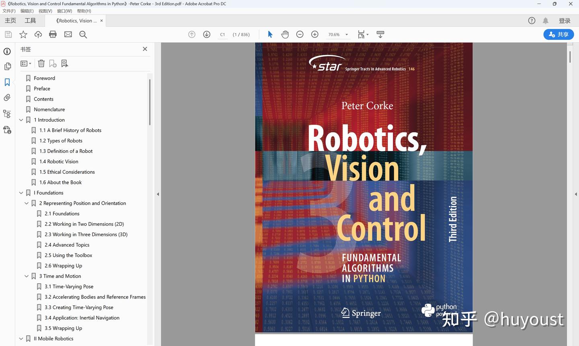This screenshot has width=579, height=346.
Task: Add a new bookmark with the new-bookmark icon
Action: pos(52,63)
